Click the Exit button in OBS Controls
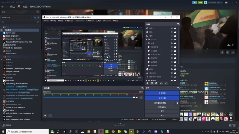 click(x=162, y=116)
